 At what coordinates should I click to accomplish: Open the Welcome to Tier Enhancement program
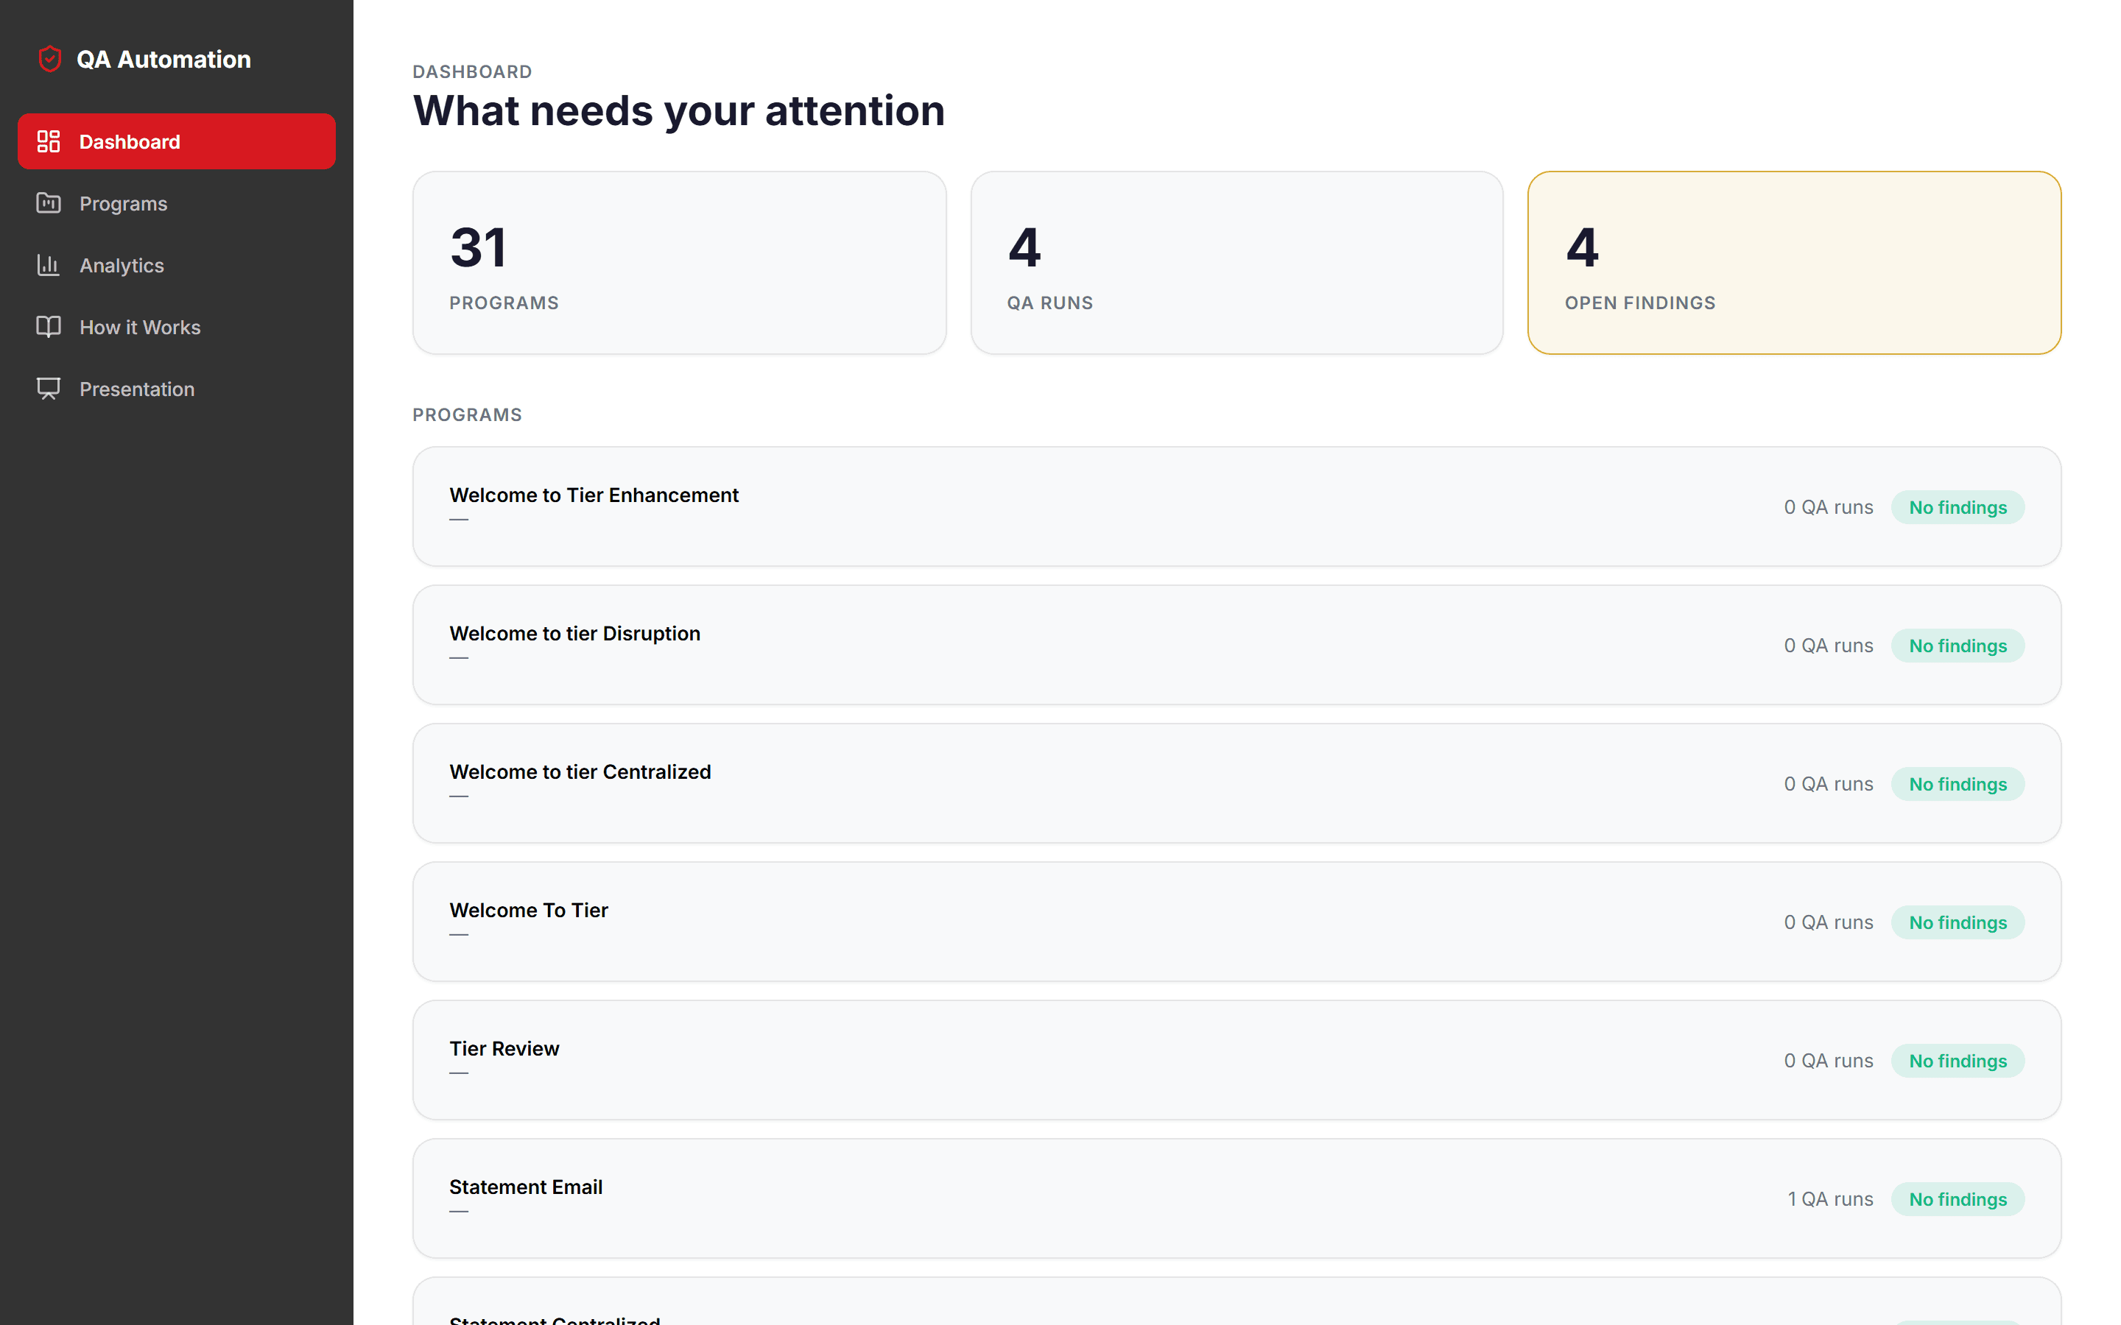tap(1237, 506)
